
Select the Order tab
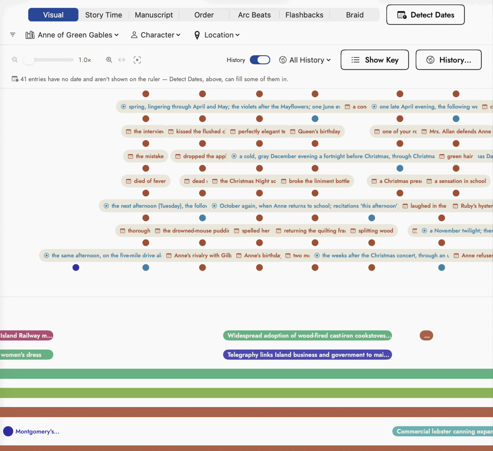[204, 15]
